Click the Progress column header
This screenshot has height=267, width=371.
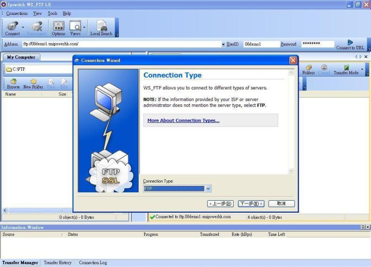pos(170,235)
